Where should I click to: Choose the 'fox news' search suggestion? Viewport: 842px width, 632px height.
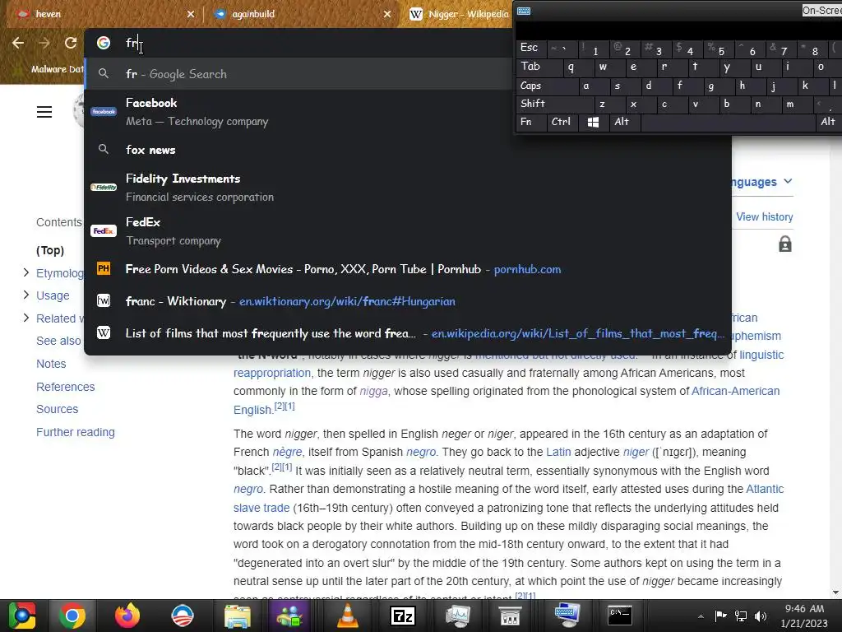pos(408,150)
